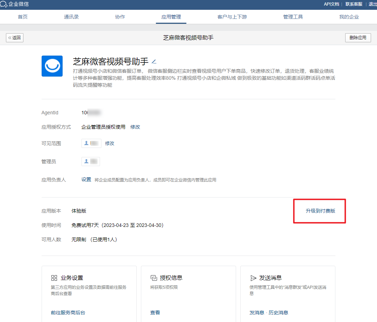The width and height of the screenshot is (377, 322).
Task: Click 联系客服 in the top bar
Action: [354, 4]
